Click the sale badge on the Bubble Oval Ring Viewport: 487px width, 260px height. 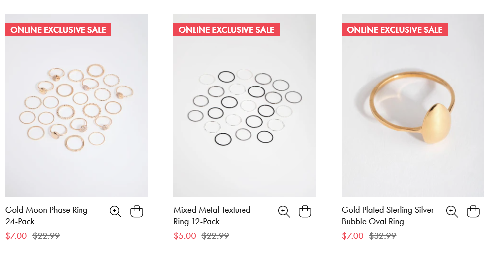click(395, 30)
